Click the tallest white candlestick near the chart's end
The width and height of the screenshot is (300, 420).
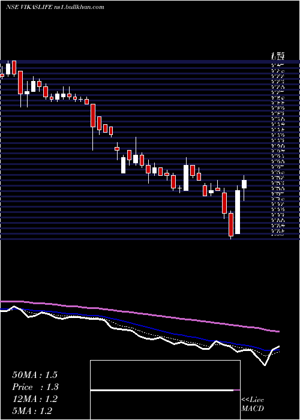pyautogui.click(x=238, y=212)
